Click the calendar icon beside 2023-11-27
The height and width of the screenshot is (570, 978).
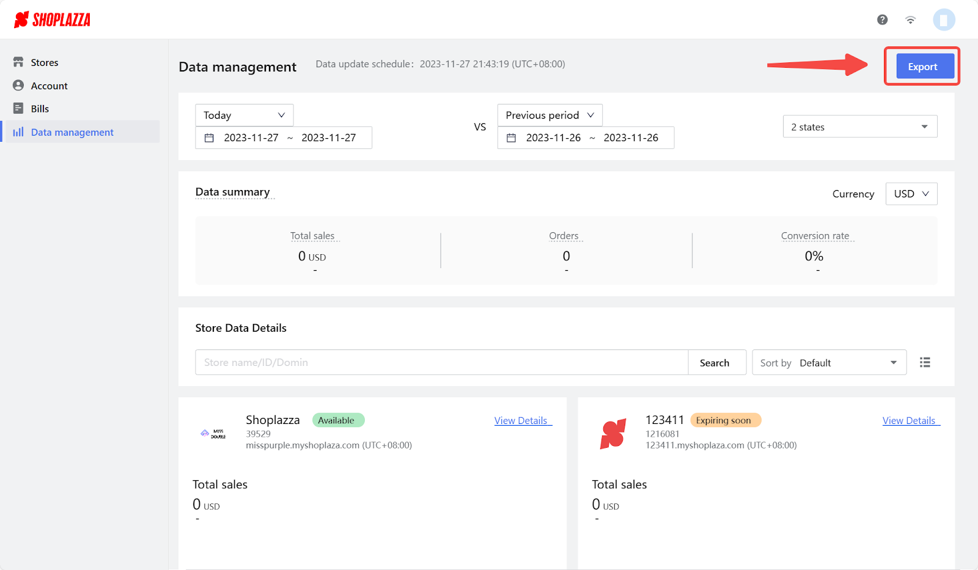point(209,138)
